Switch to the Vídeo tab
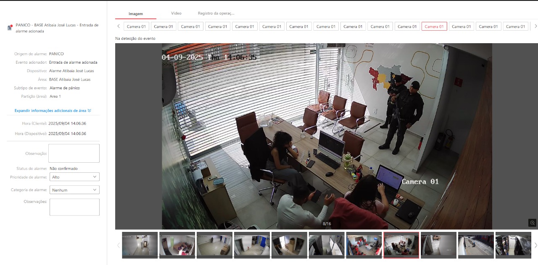The width and height of the screenshot is (538, 265). point(176,13)
